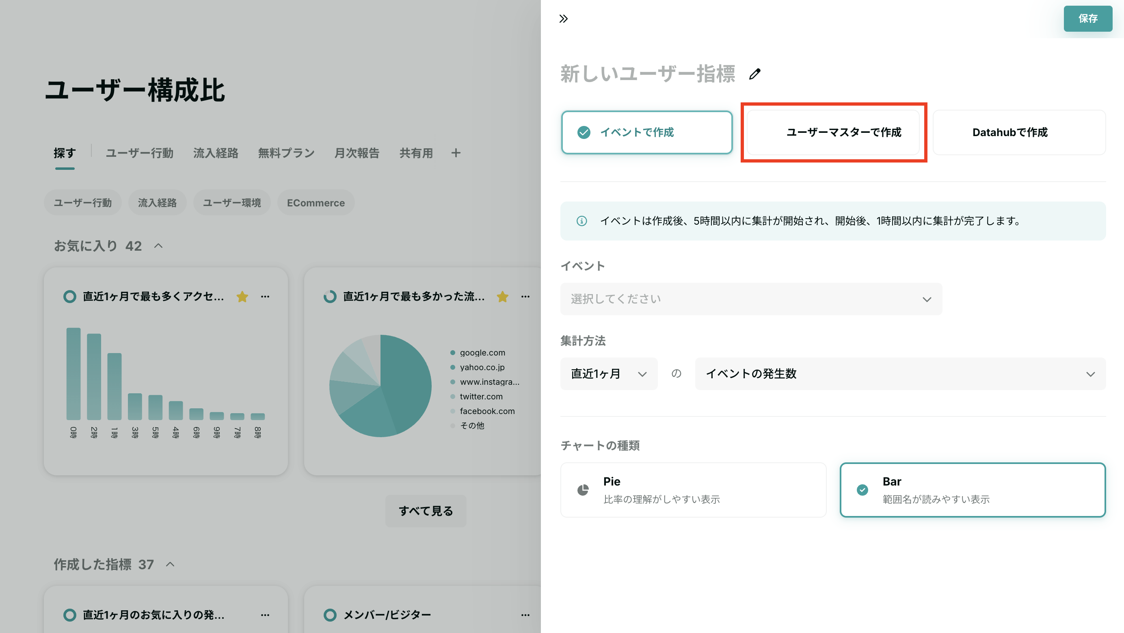The image size is (1124, 633).
Task: Switch to the 流入経路 tab
Action: (x=216, y=153)
